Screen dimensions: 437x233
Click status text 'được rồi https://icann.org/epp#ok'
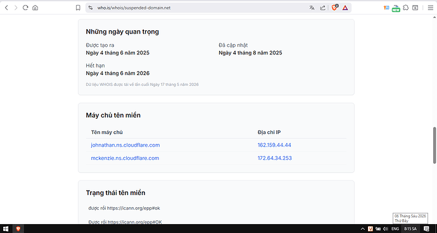pyautogui.click(x=124, y=208)
